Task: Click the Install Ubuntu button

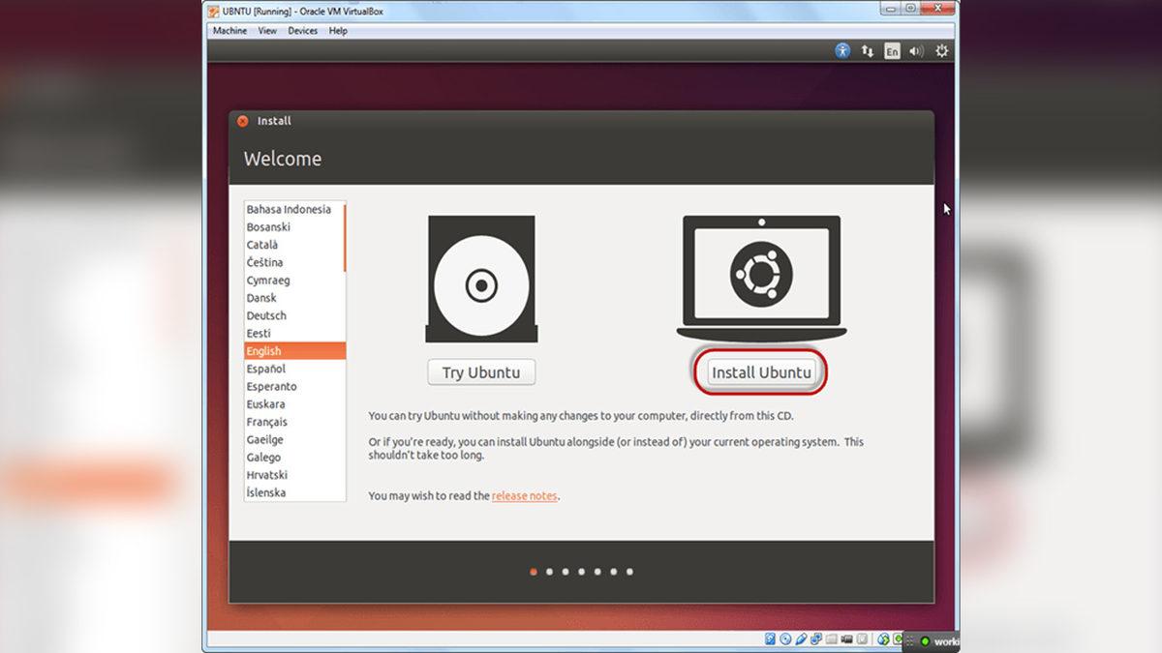Action: [x=760, y=372]
